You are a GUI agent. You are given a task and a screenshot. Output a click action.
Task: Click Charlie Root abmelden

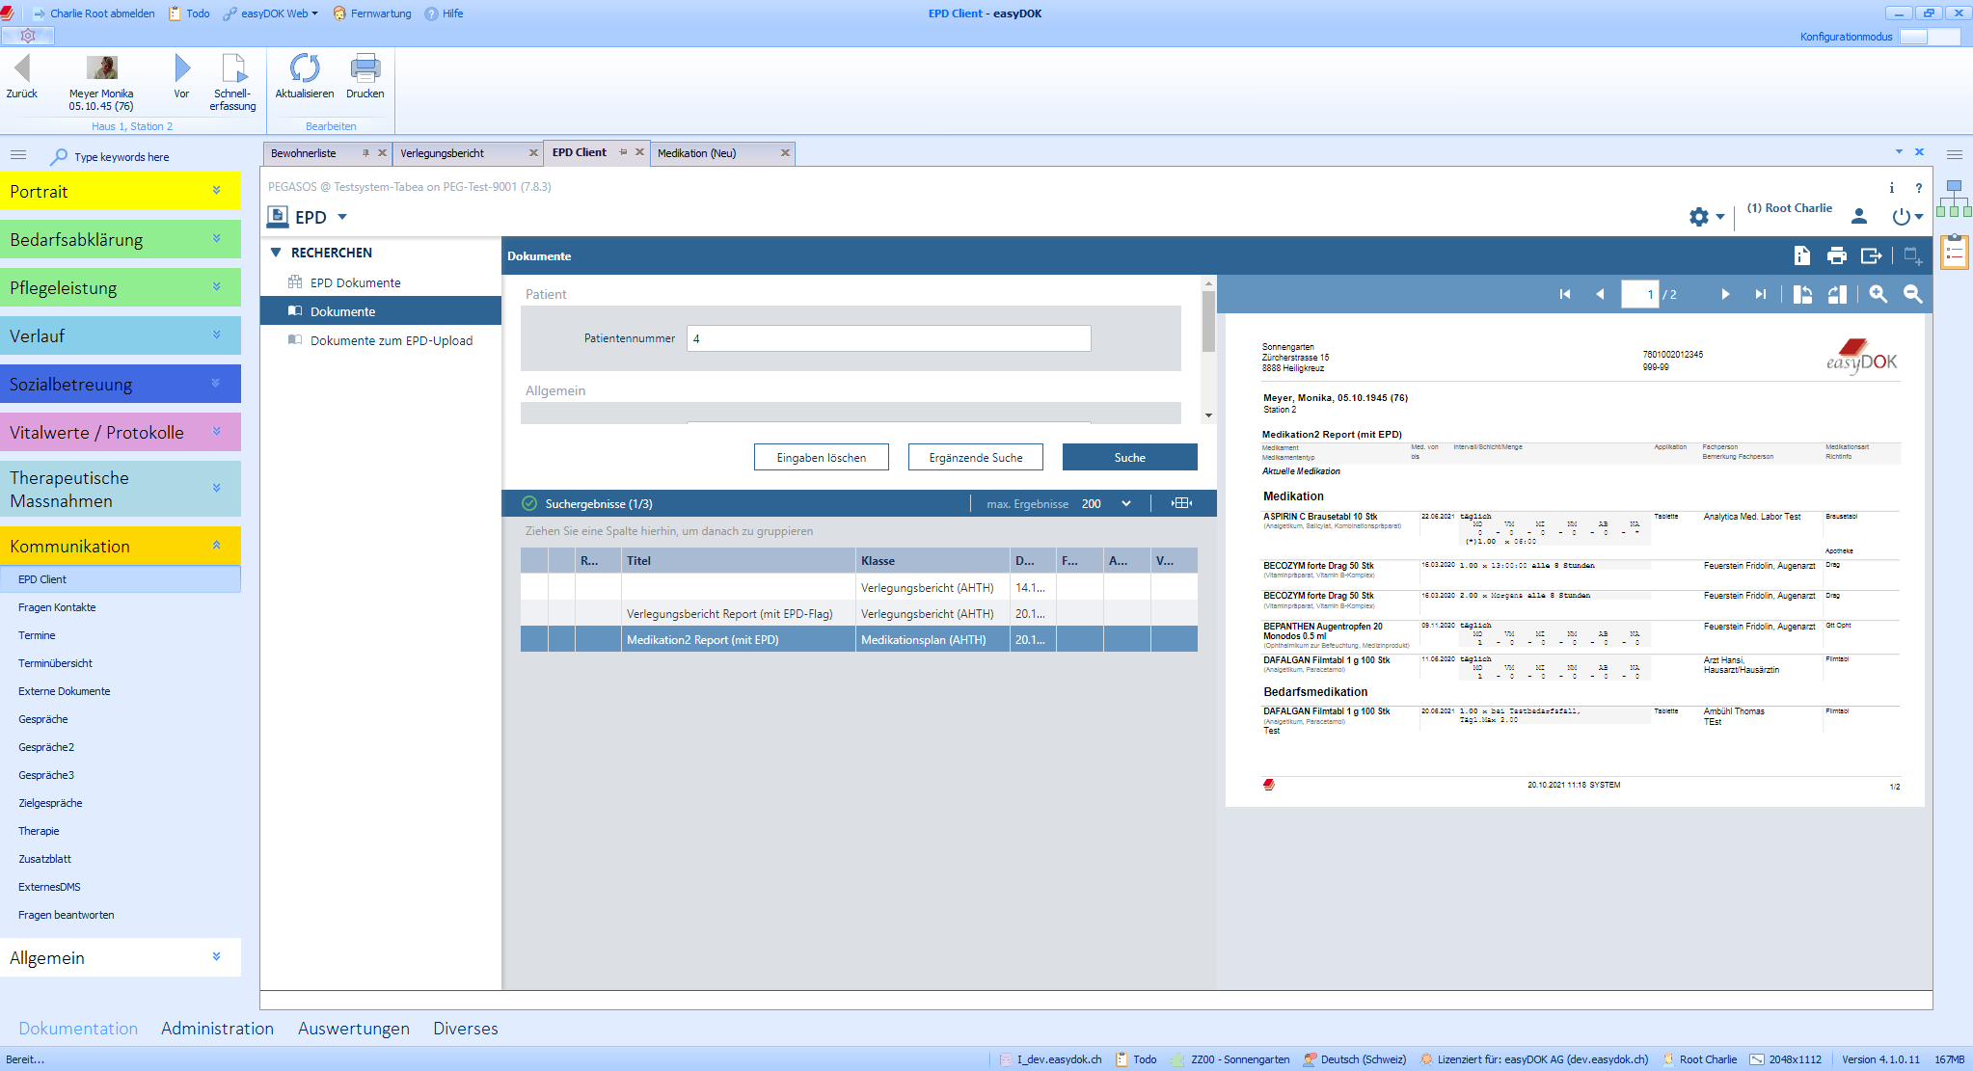tap(95, 13)
